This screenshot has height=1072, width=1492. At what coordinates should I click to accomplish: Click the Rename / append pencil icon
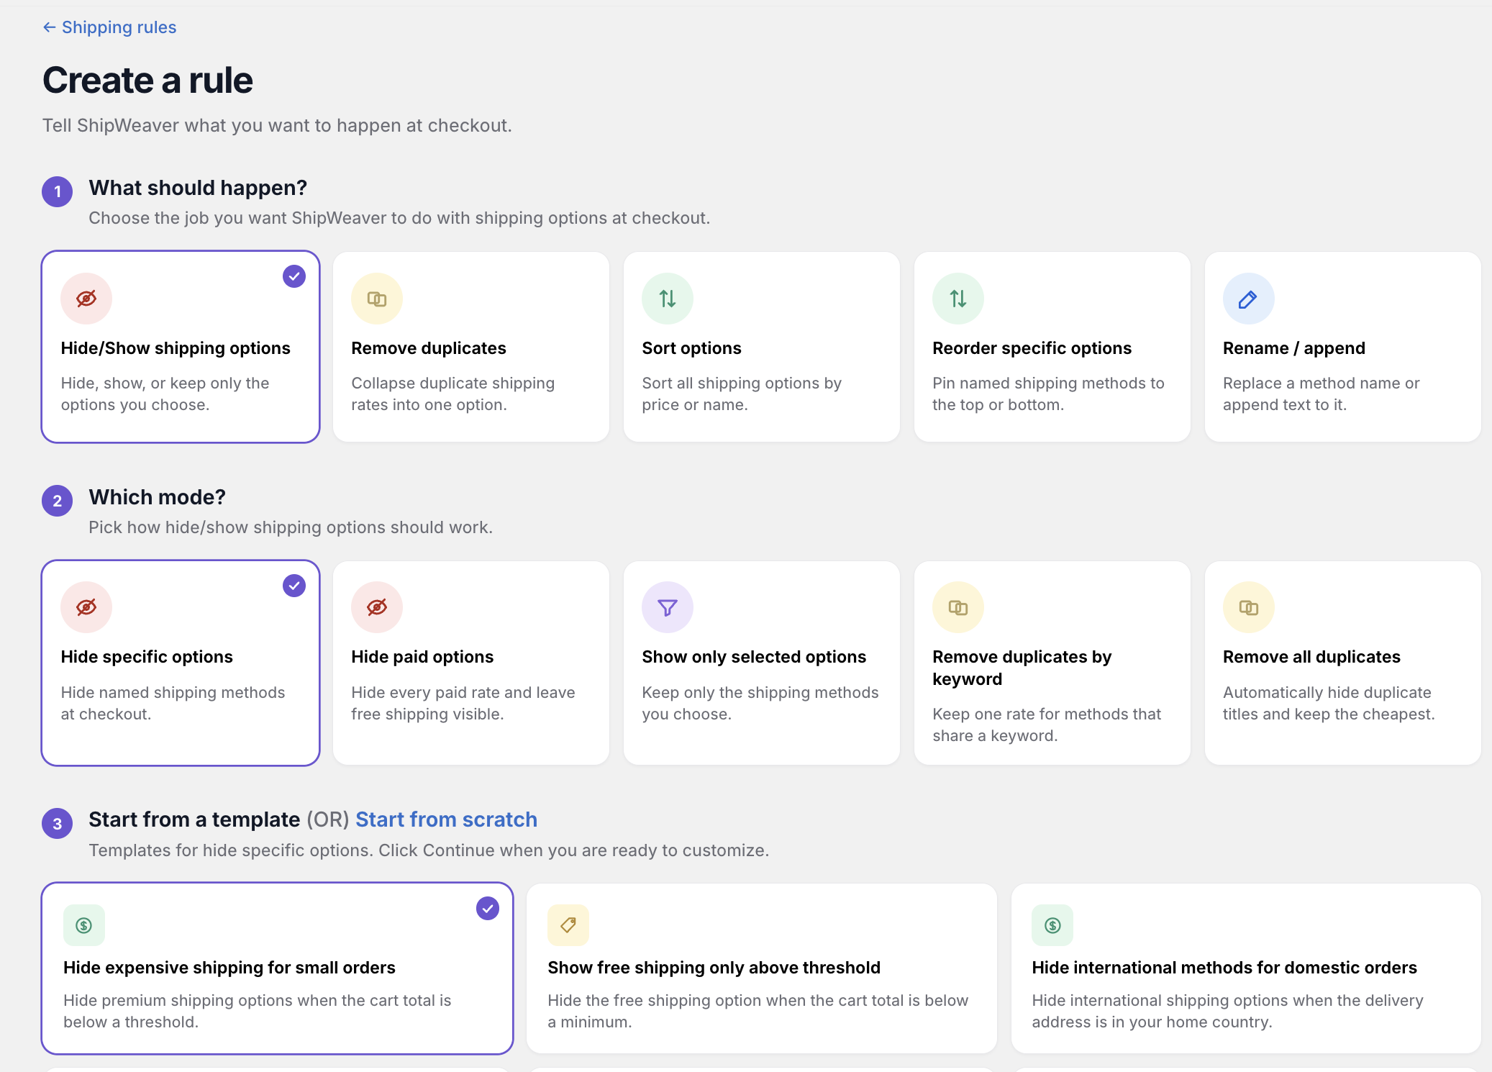(x=1249, y=299)
